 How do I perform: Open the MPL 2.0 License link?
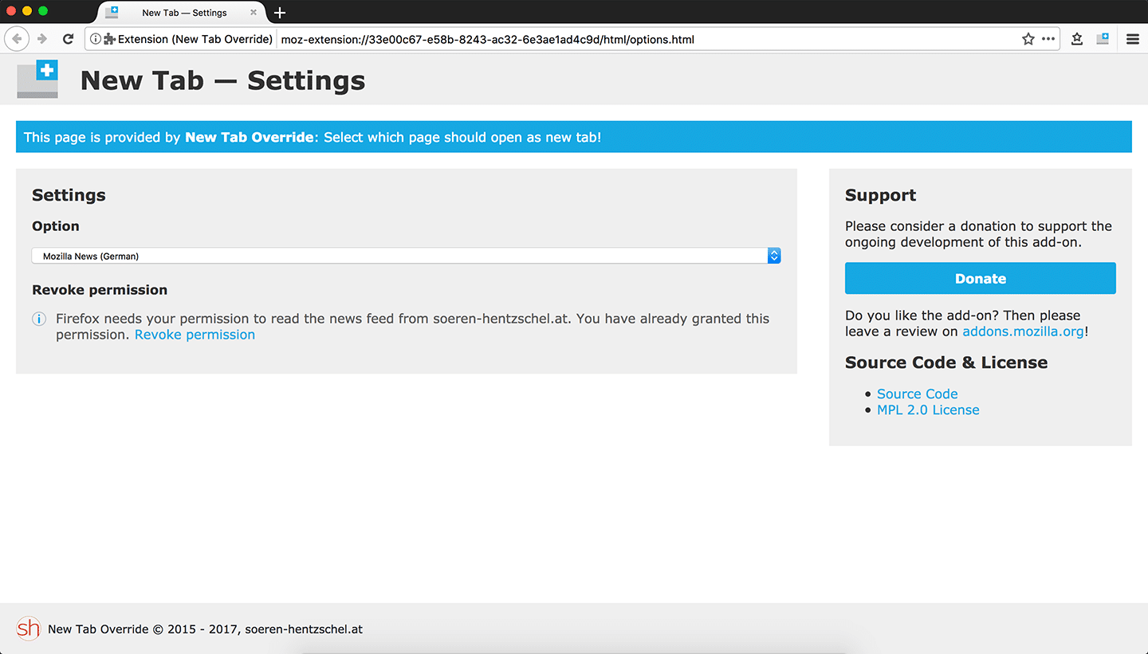point(928,409)
